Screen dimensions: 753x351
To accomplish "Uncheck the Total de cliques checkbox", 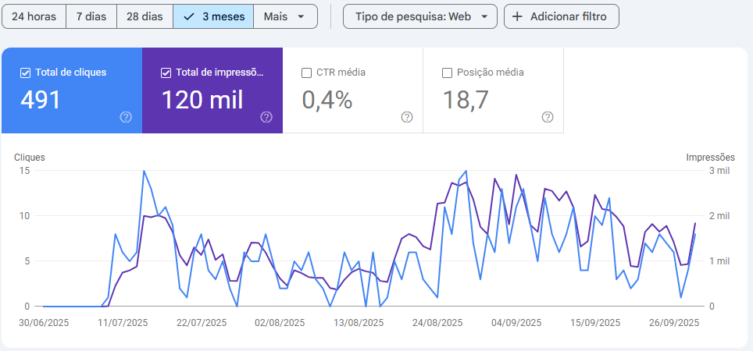I will tap(25, 73).
